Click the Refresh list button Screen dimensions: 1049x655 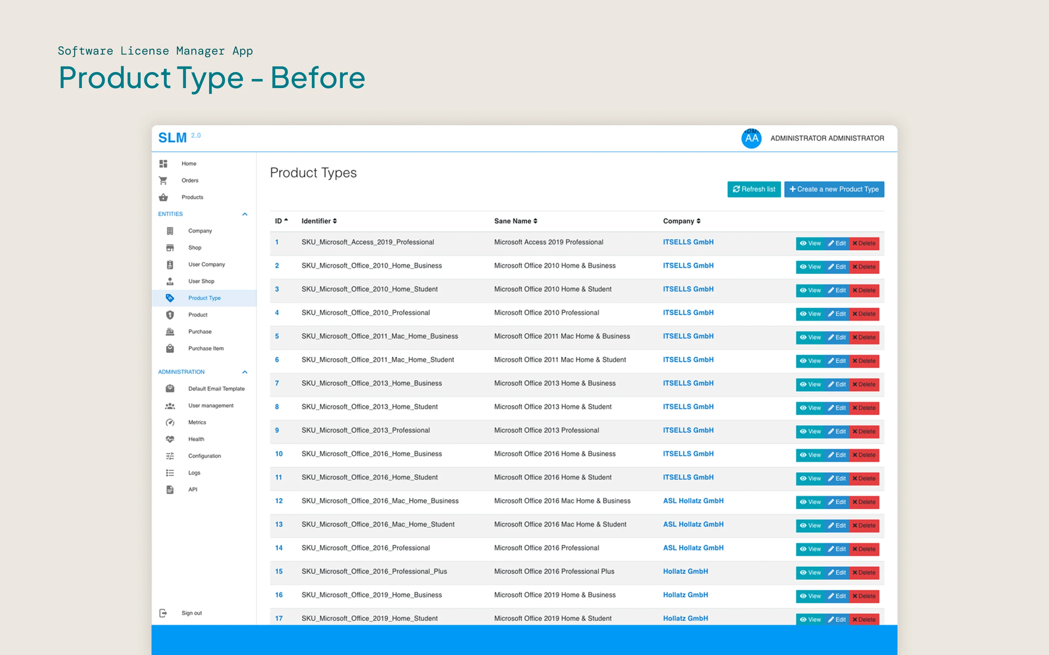[754, 189]
